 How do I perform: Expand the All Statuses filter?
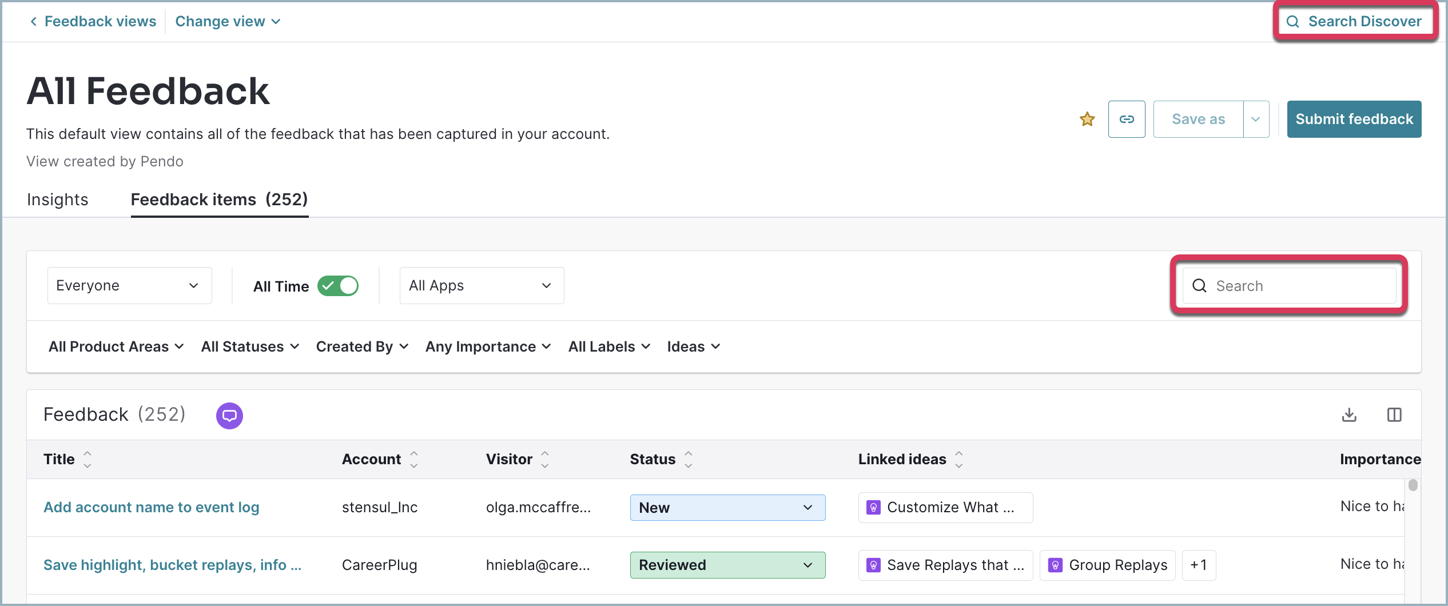pyautogui.click(x=250, y=346)
